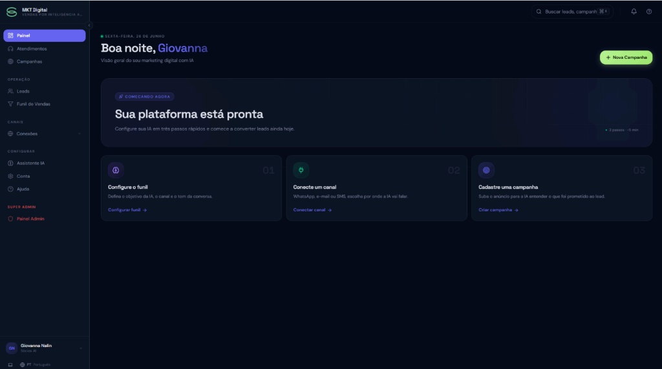This screenshot has width=662, height=369.
Task: Click the 'CANAIS' section header
Action: [16, 122]
